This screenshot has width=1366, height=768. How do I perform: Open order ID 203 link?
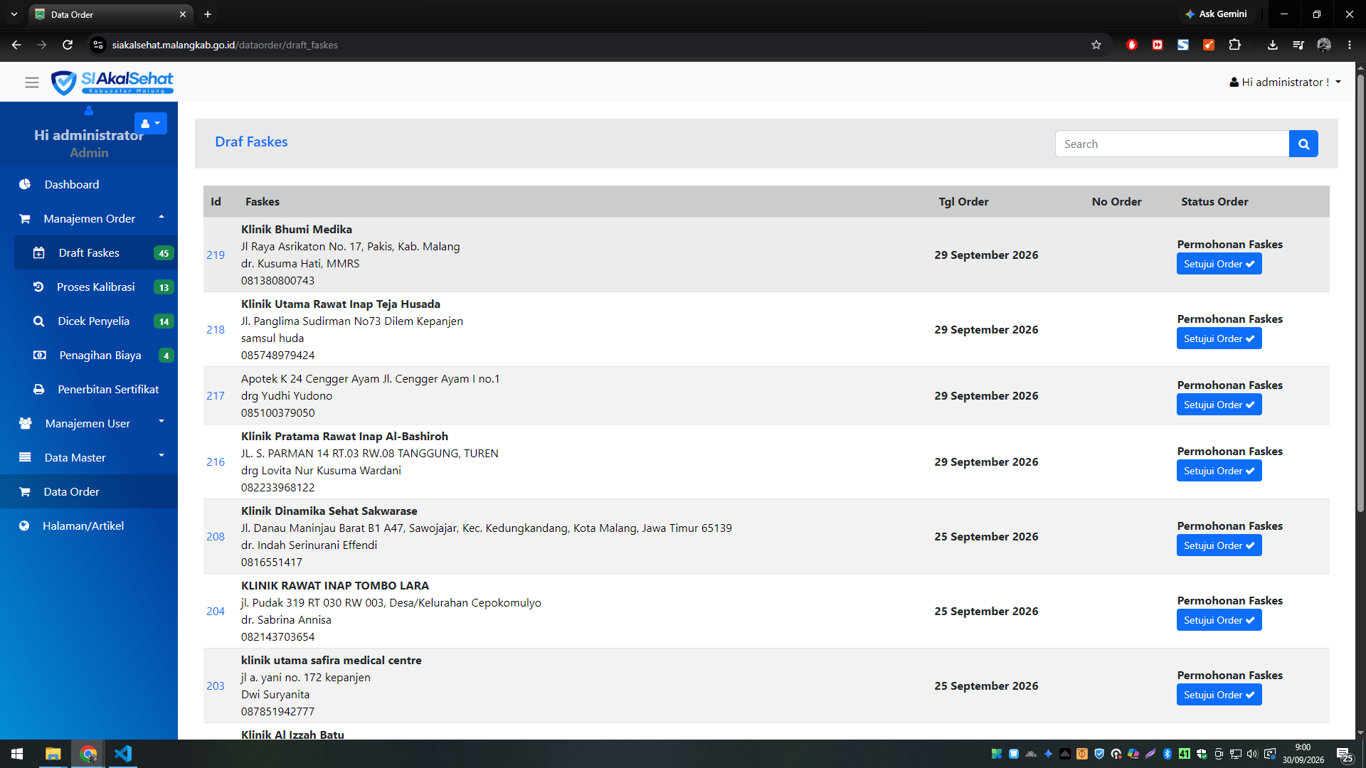point(216,686)
